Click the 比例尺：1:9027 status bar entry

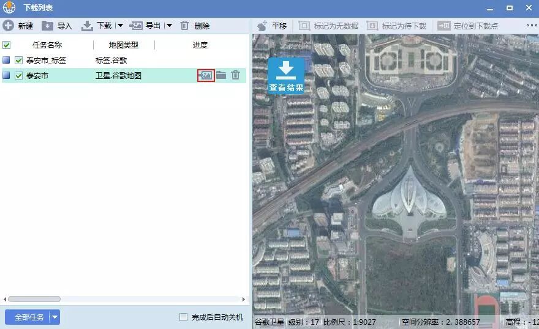pyautogui.click(x=350, y=322)
